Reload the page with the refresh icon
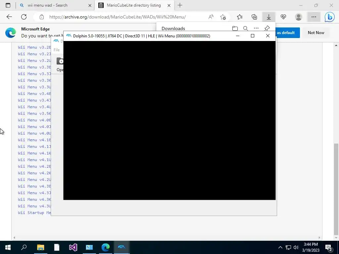This screenshot has width=339, height=254. click(x=24, y=17)
